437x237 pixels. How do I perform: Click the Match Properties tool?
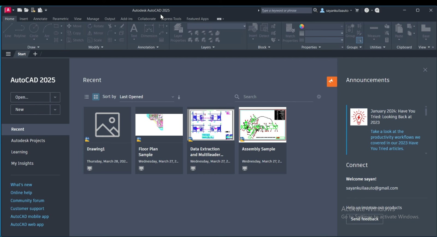(x=290, y=33)
